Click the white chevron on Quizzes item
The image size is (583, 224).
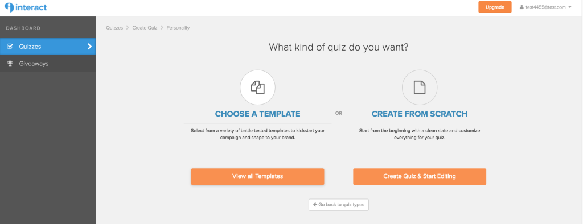[89, 47]
